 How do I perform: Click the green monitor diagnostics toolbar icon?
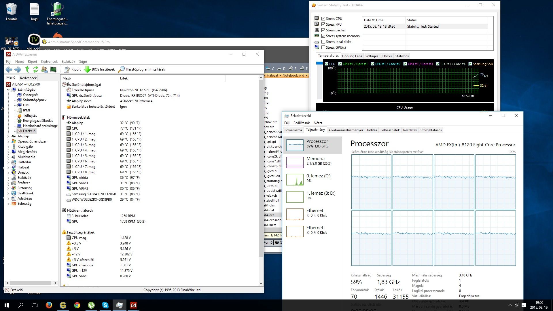53,69
